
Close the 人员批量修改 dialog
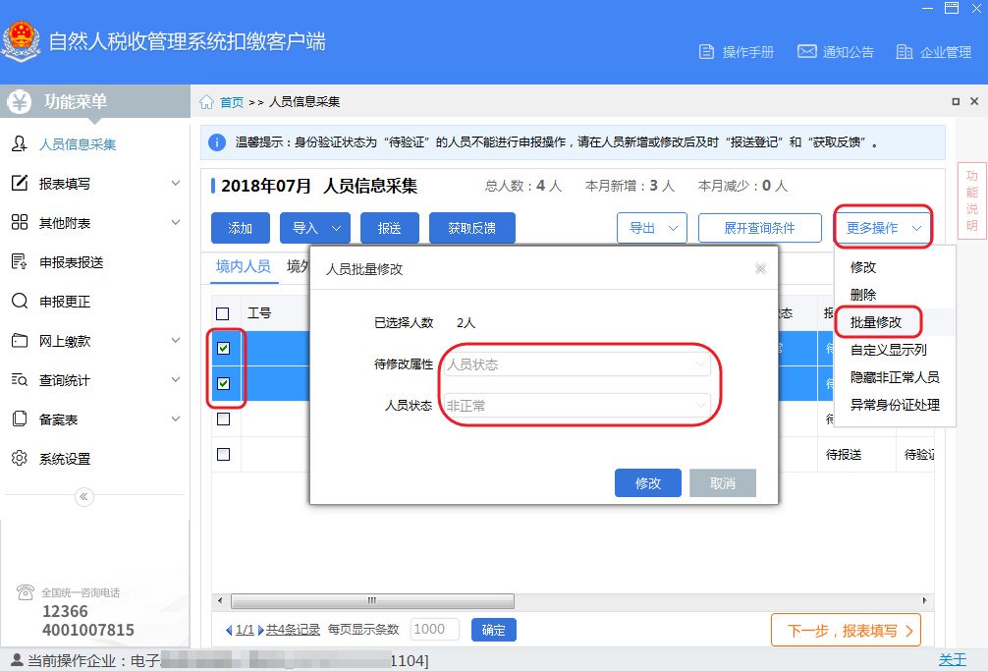click(x=760, y=269)
